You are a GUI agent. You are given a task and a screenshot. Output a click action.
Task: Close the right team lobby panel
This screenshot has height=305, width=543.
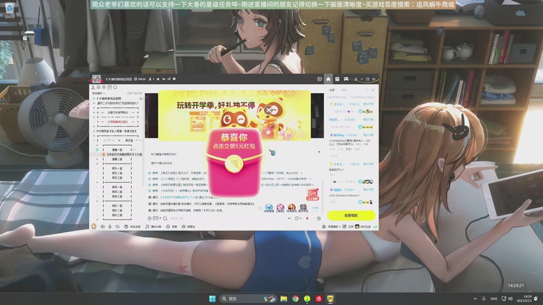pyautogui.click(x=373, y=90)
